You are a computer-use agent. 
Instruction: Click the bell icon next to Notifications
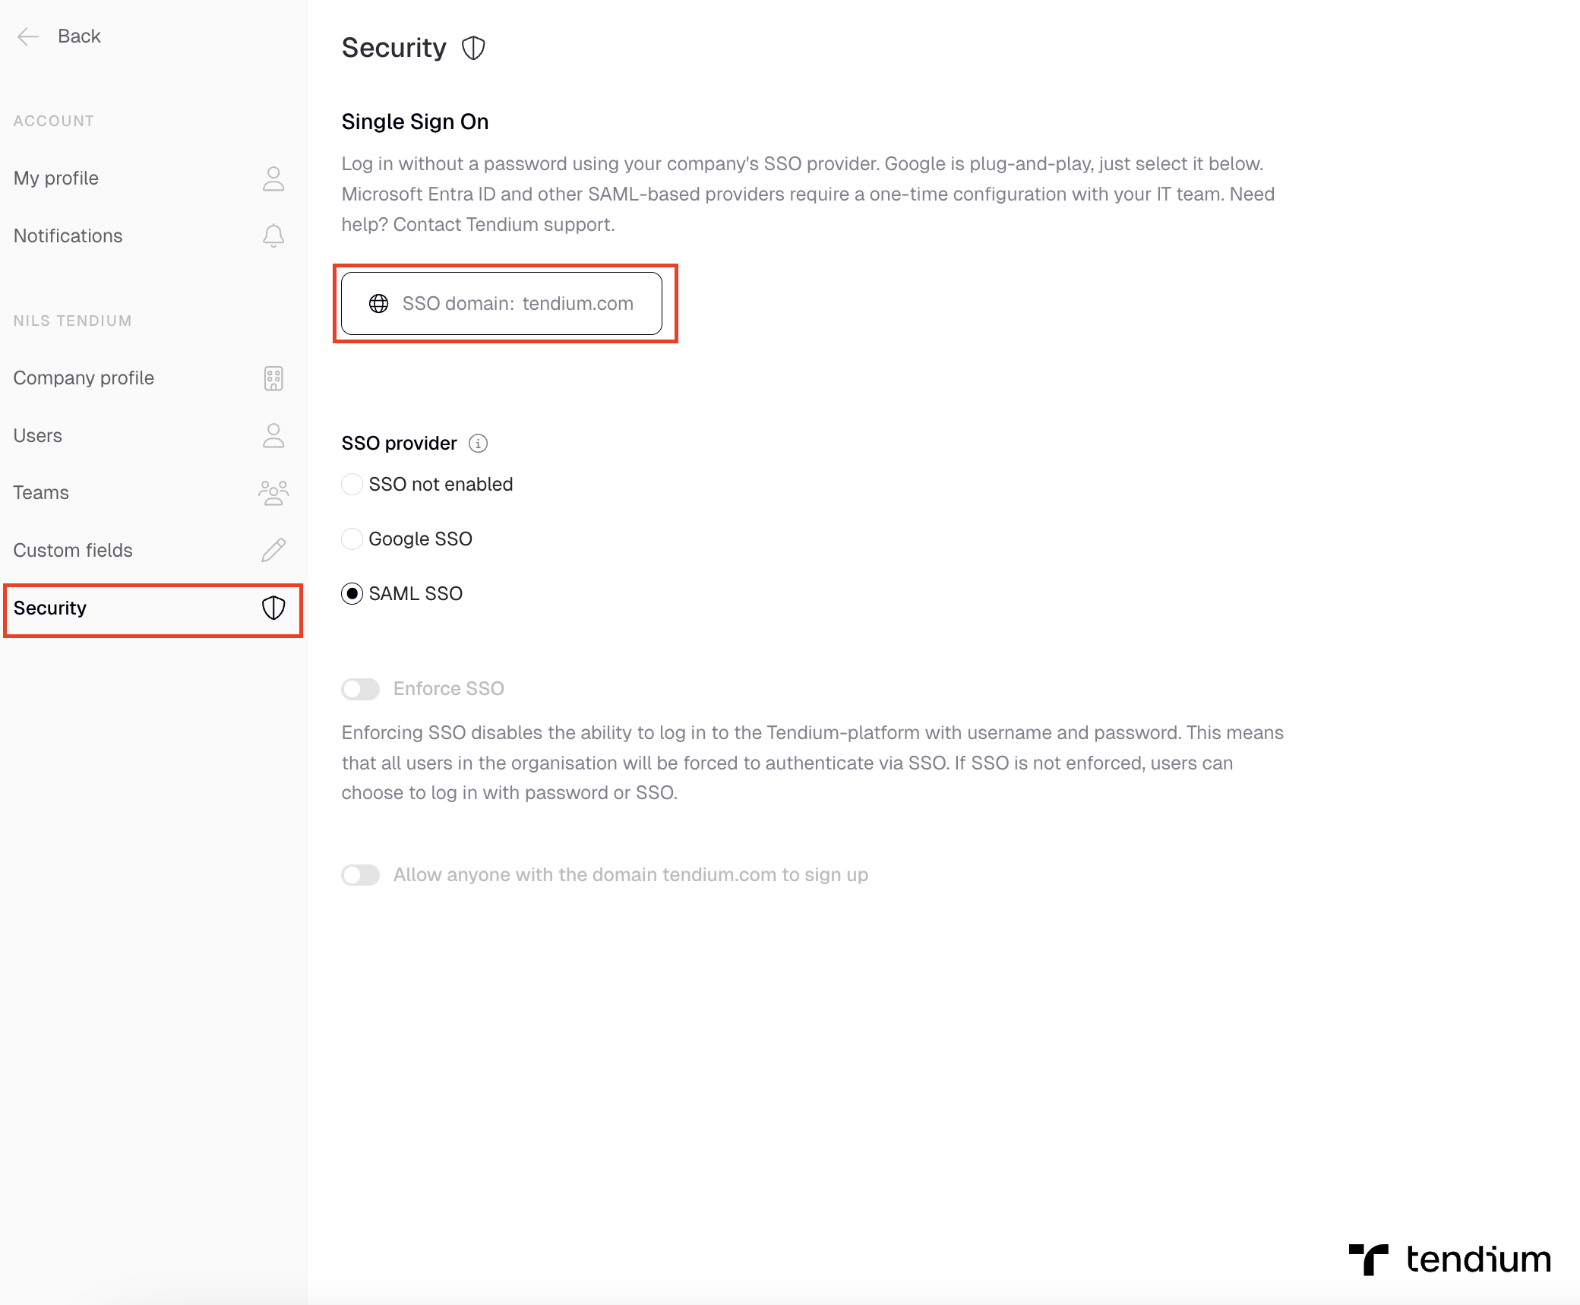273,235
